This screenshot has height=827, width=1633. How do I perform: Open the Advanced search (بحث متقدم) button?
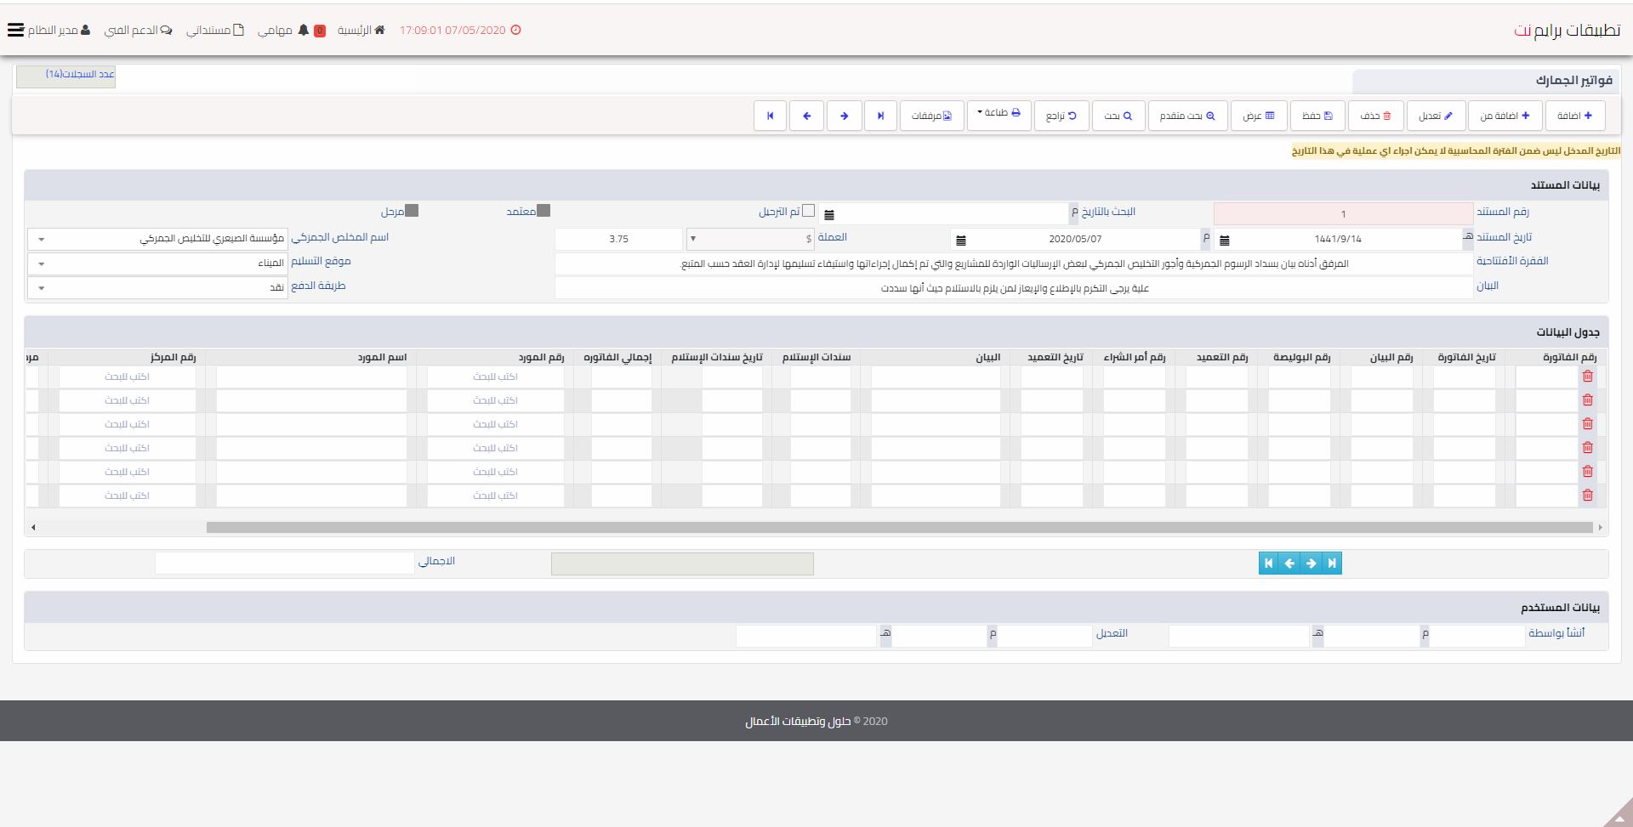click(x=1187, y=116)
